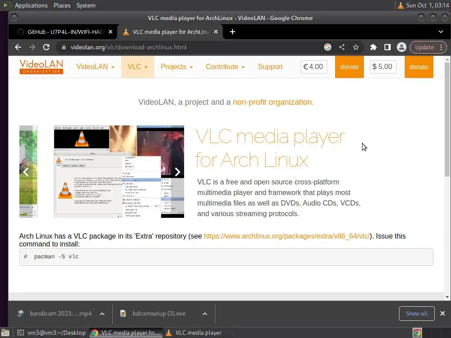Open the System menu
451x338 pixels.
click(x=86, y=5)
